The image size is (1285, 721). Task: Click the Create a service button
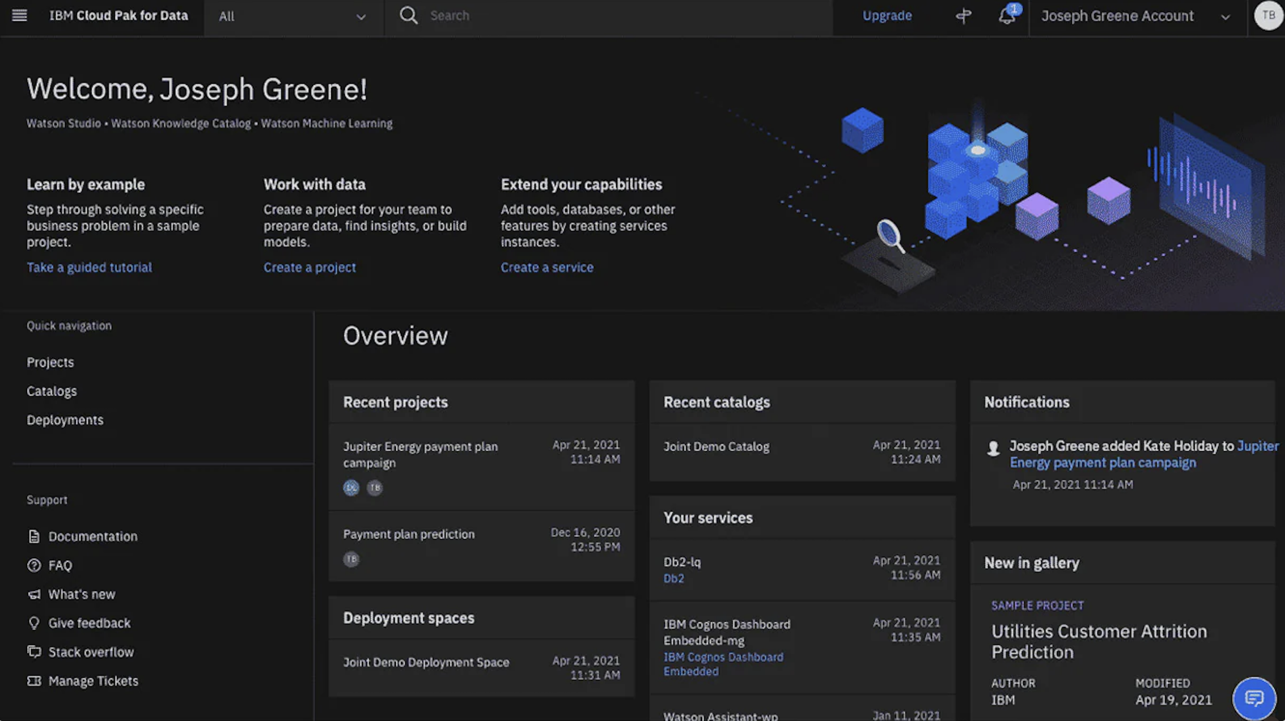point(546,266)
